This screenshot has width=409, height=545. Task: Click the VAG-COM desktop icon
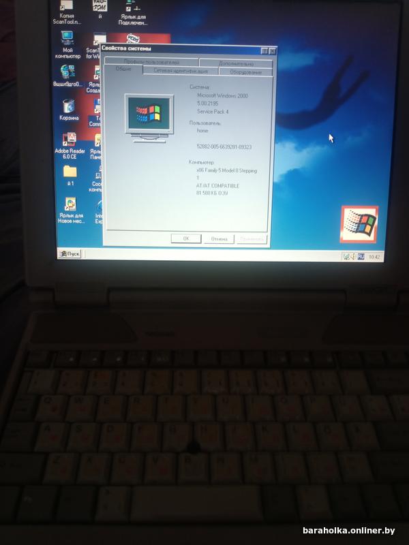pos(100,9)
